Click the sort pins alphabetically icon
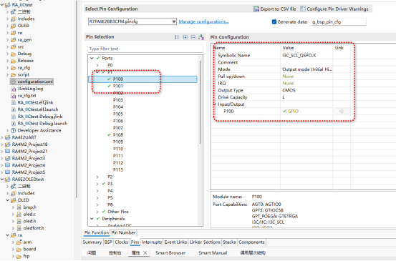The height and width of the screenshot is (261, 396). [201, 37]
